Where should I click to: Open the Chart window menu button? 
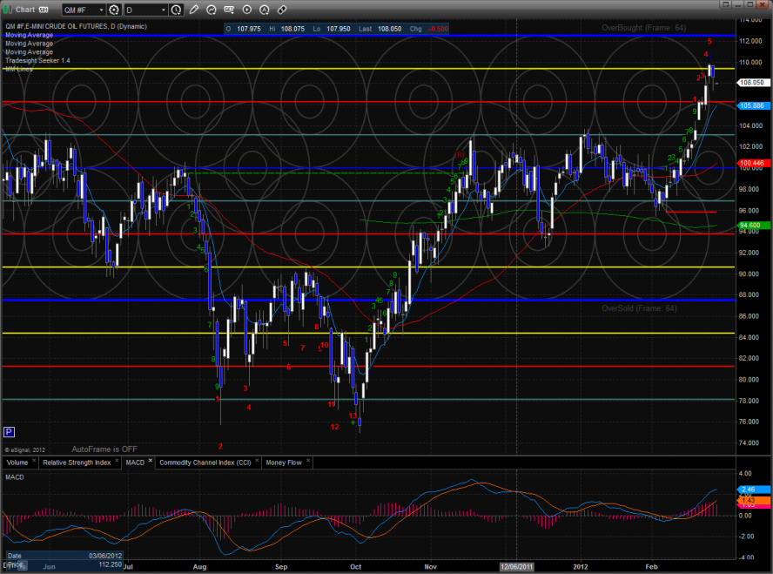(x=24, y=10)
